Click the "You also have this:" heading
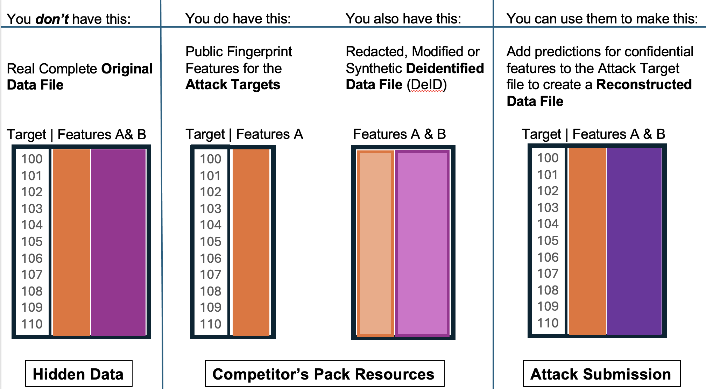Screen dimensions: 706x389 click(403, 19)
